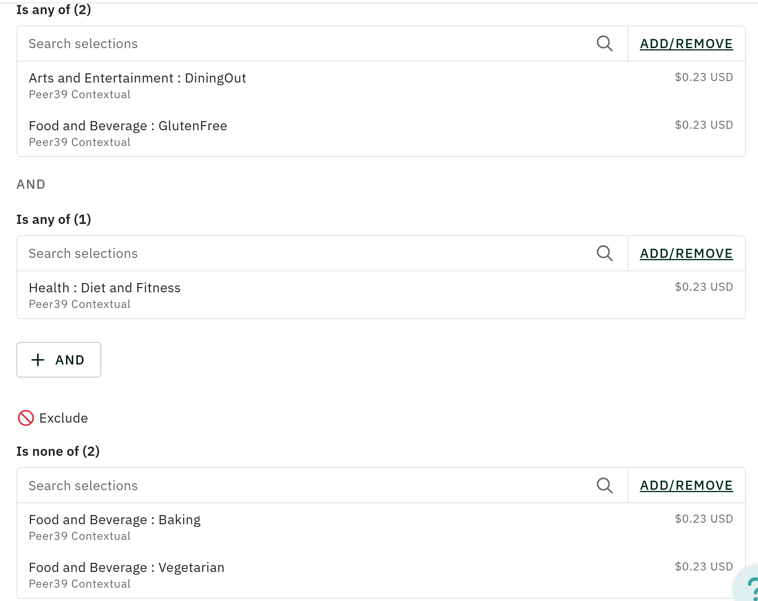Select Food and Beverage : Vegetarian entry
The width and height of the screenshot is (758, 601).
tap(126, 568)
